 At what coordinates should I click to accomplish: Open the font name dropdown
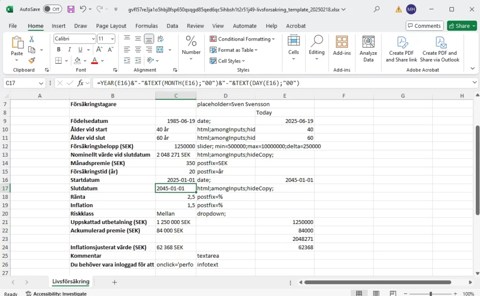tap(93, 39)
